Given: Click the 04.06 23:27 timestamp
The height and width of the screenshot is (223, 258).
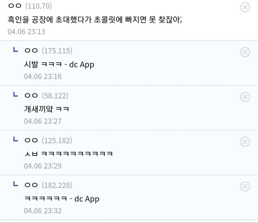Looking at the screenshot, I should [x=43, y=121].
